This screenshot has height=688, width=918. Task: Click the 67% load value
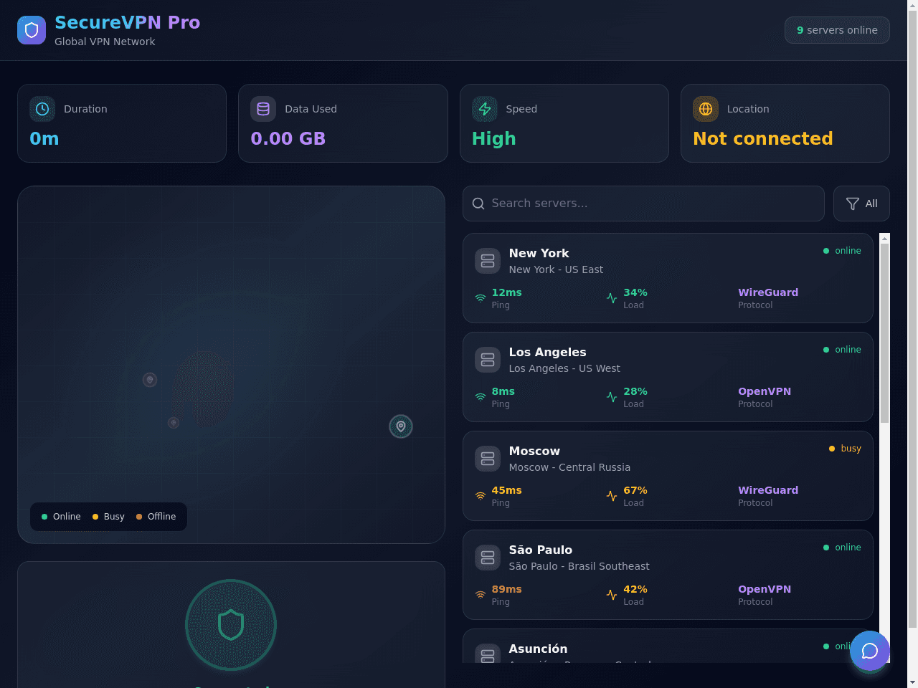[635, 490]
